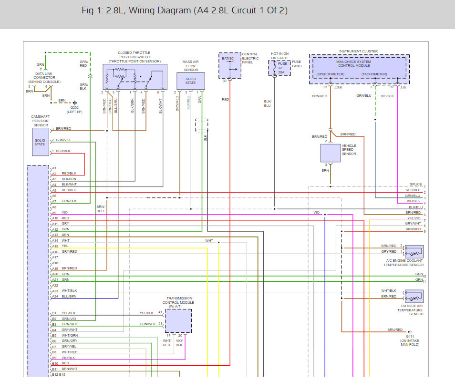Screen dimensions: 455x391
Task: Click the 'HOT IN ON OR START' label
Action: point(280,56)
